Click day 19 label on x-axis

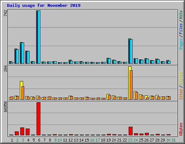[x=108, y=140]
